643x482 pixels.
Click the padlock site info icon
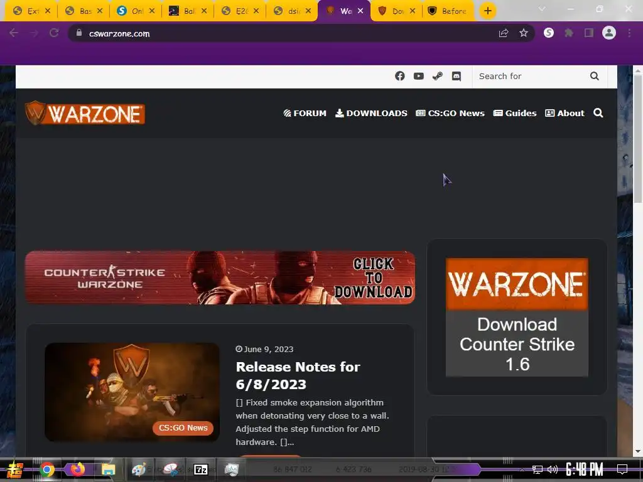tap(79, 33)
